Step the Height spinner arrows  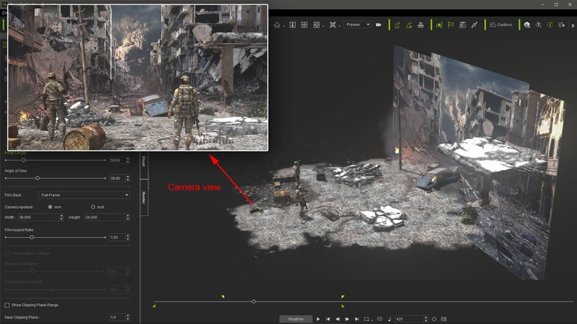pos(128,217)
